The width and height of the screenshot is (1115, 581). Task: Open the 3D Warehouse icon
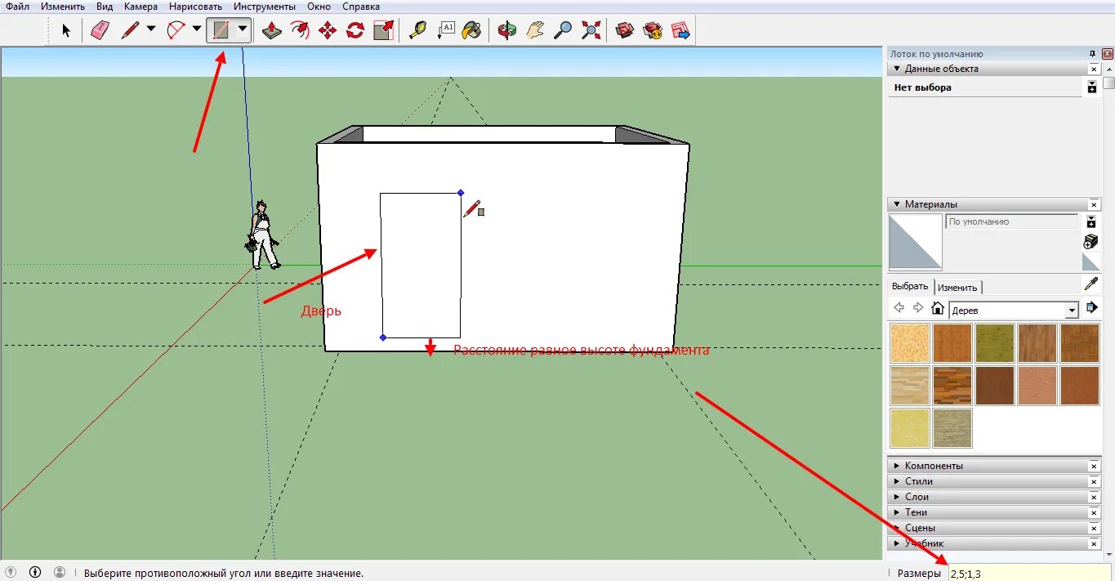[x=625, y=31]
